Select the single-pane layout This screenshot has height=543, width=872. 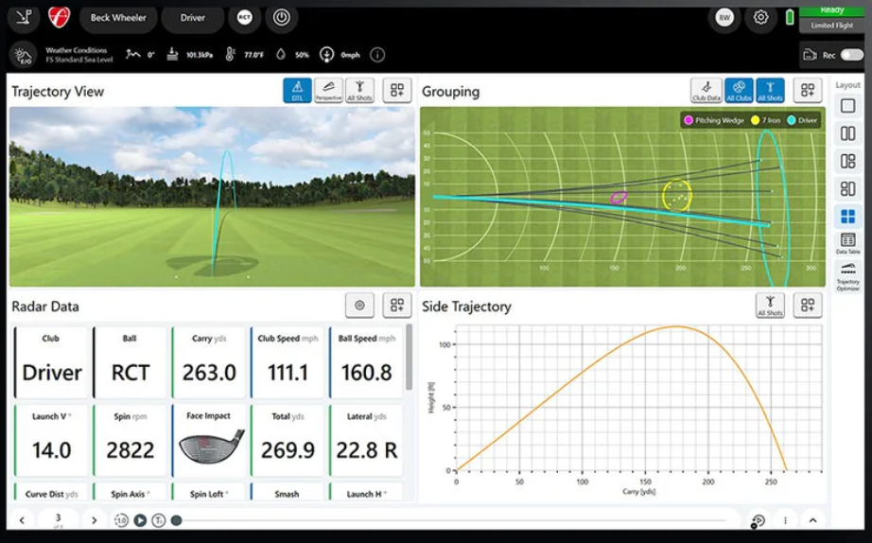(847, 106)
